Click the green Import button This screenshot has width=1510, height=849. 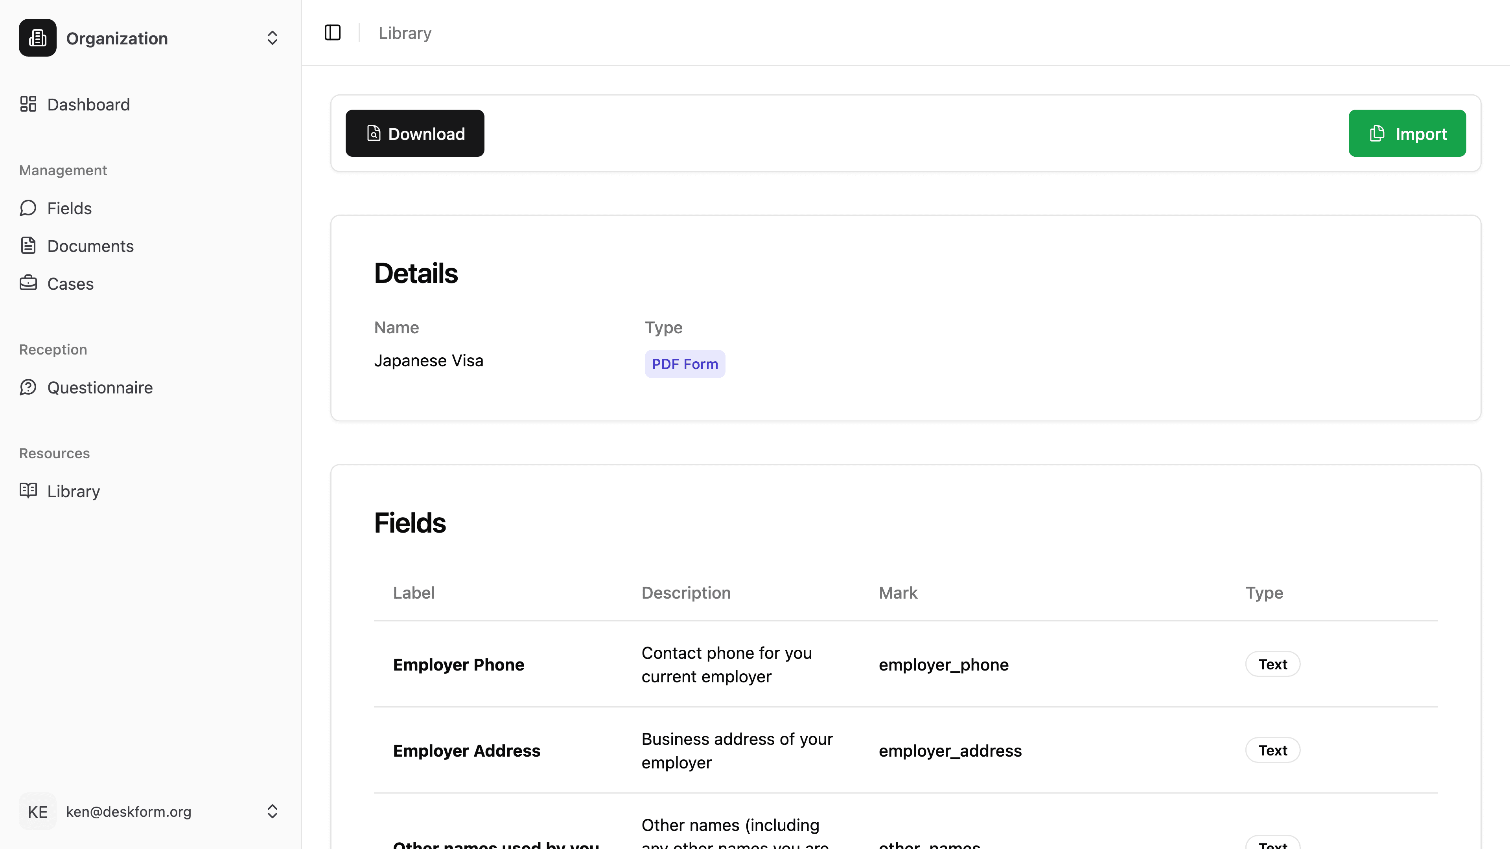(x=1407, y=133)
